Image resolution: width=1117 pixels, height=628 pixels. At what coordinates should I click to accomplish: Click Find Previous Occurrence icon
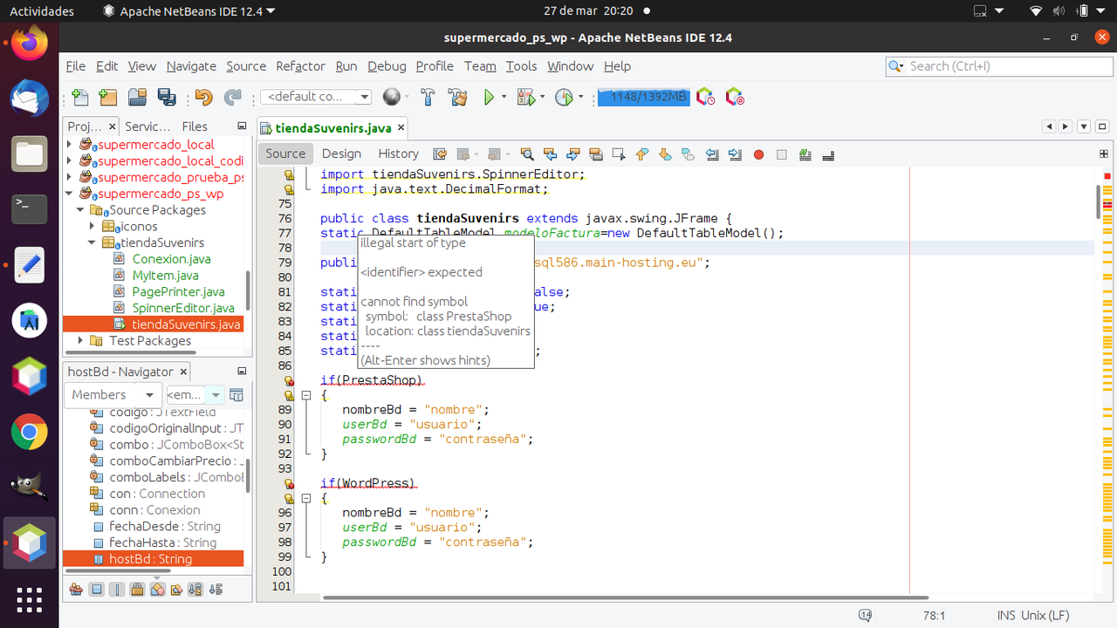coord(550,154)
